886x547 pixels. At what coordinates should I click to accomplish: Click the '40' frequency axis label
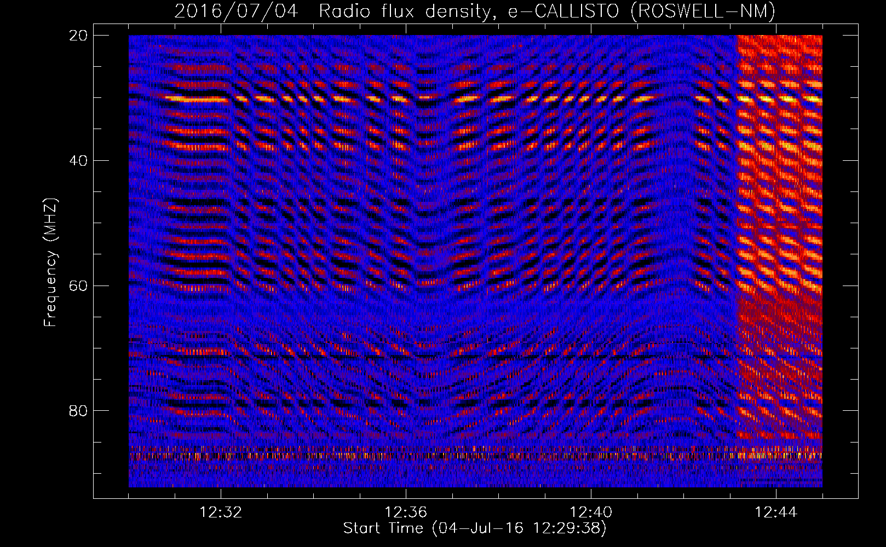click(78, 161)
